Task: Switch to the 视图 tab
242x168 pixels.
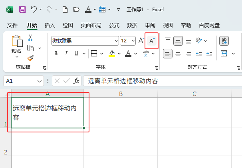Action: tap(168, 25)
